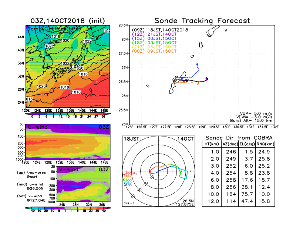This screenshot has height=227, width=293.
Task: Select the yellow '(21Z) 06JST,15OCT' legend entry
Action: point(154,47)
